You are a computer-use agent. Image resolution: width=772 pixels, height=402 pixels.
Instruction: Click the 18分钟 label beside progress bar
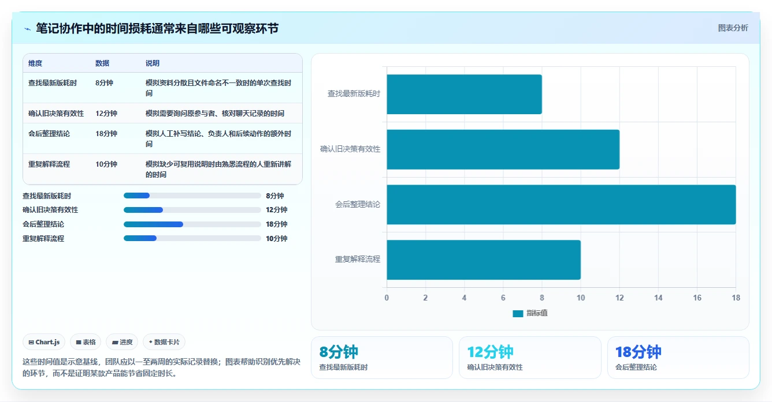click(277, 224)
